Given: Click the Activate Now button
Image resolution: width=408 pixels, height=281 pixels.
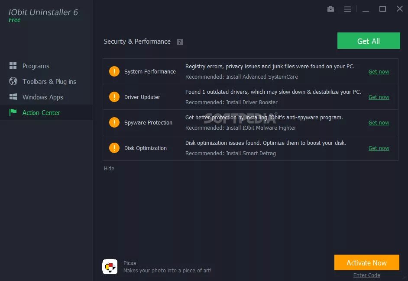Looking at the screenshot, I should point(366,262).
